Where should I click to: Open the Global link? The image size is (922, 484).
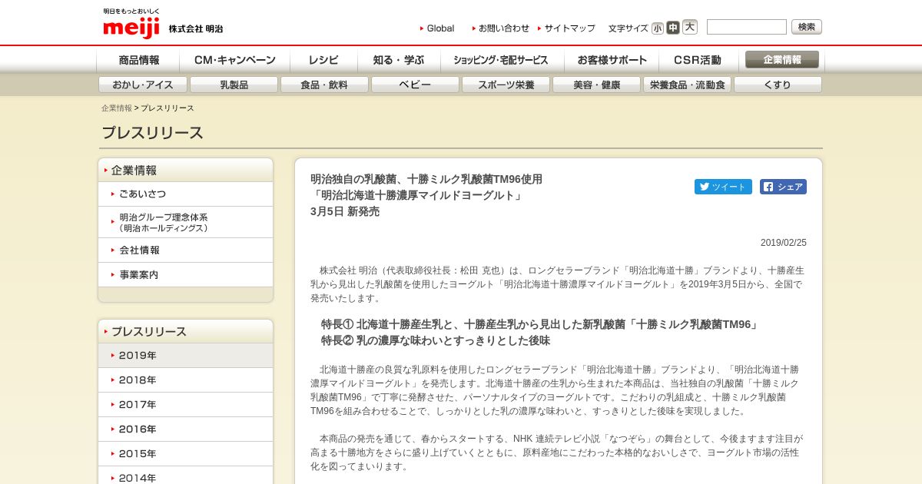437,28
